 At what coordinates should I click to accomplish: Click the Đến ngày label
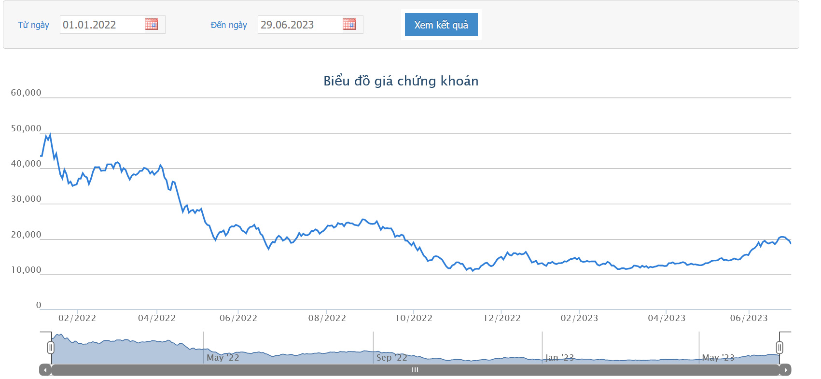coord(229,25)
